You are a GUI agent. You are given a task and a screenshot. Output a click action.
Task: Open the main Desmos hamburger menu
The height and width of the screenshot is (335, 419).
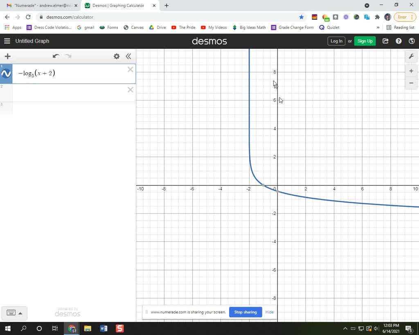7,41
